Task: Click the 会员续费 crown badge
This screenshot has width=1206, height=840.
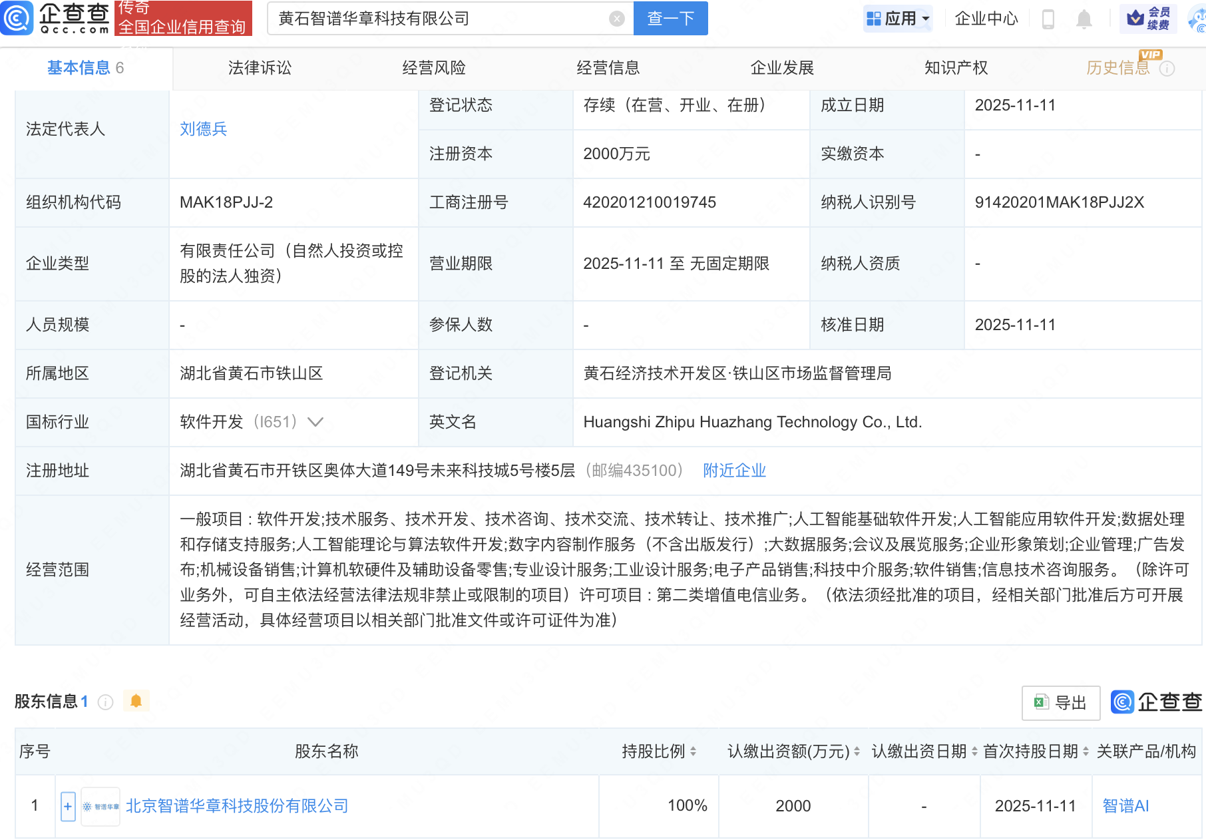Action: 1148,19
